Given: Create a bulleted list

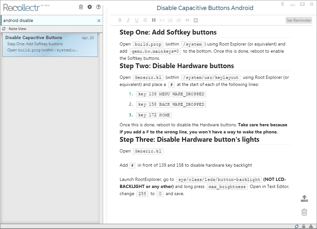Looking at the screenshot, I should click(x=179, y=20).
